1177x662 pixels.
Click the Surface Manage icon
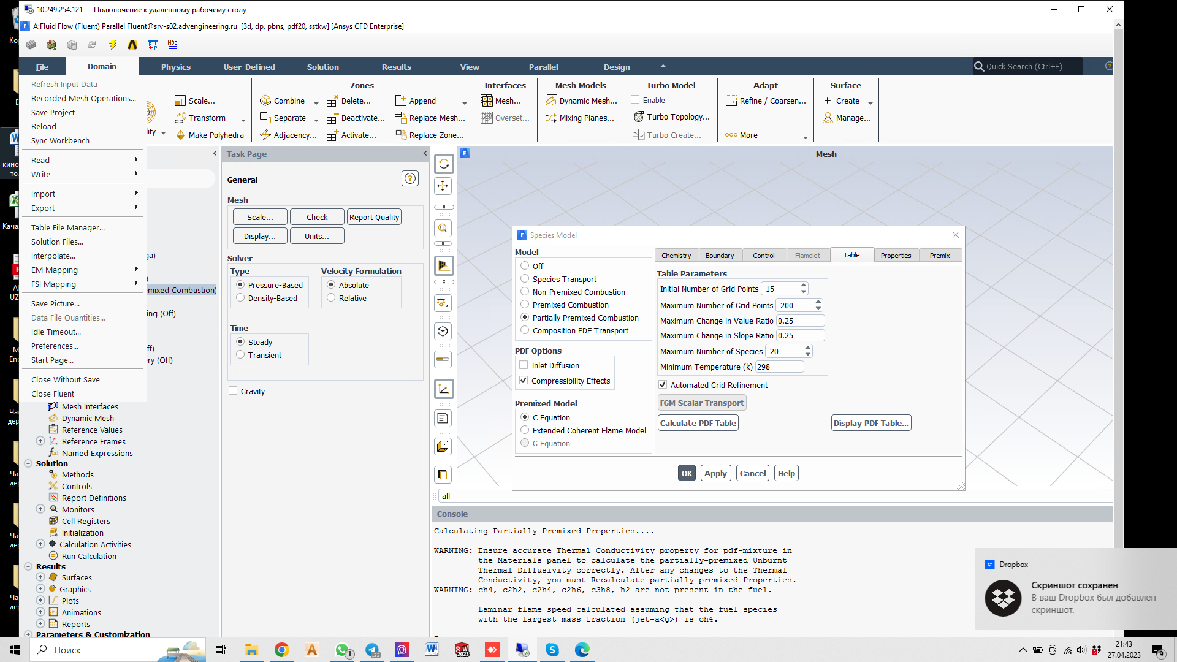click(828, 118)
